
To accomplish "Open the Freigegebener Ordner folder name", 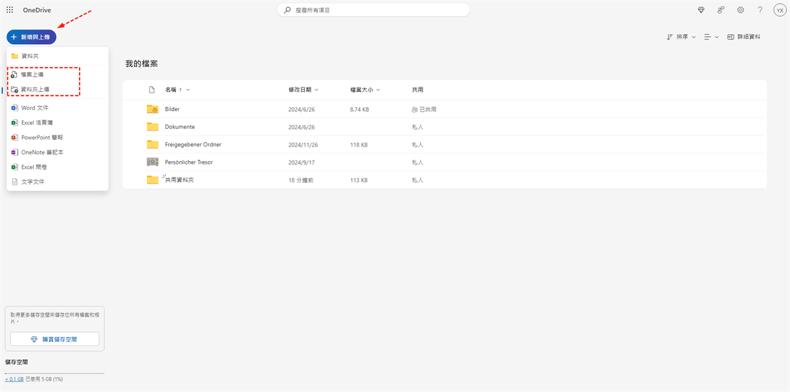I will click(x=193, y=145).
